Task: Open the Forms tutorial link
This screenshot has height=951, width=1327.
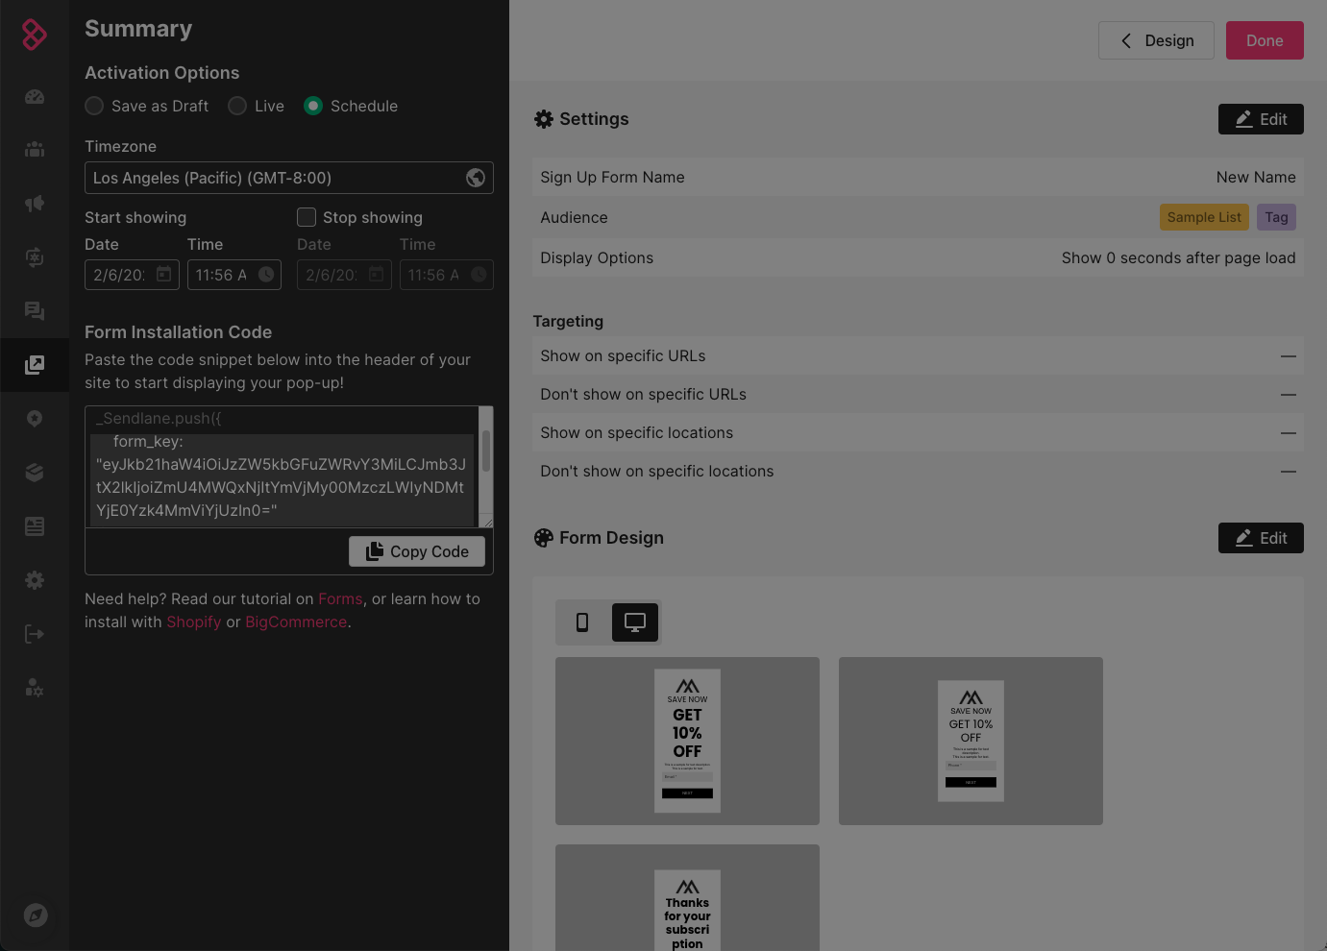Action: pos(340,598)
